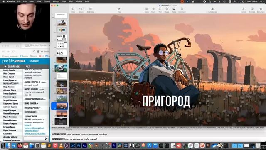Open the Zoom percentage dropdown

click(81, 10)
